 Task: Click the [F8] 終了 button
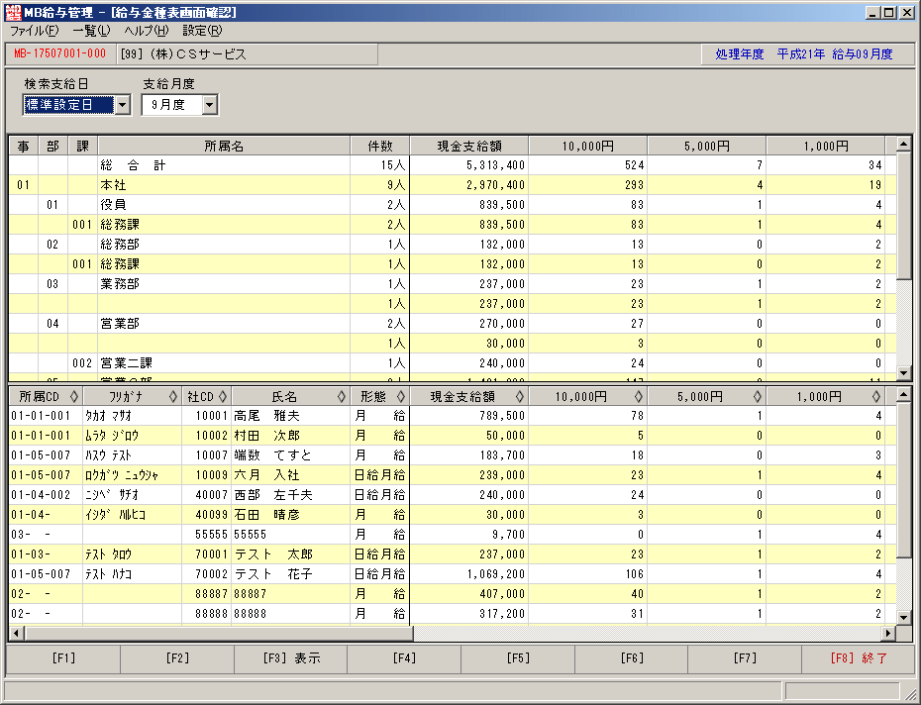pyautogui.click(x=859, y=658)
